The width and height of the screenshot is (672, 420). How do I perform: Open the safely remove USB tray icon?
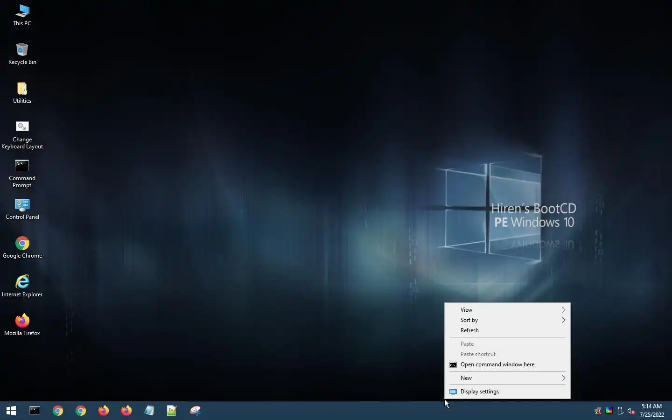point(620,411)
